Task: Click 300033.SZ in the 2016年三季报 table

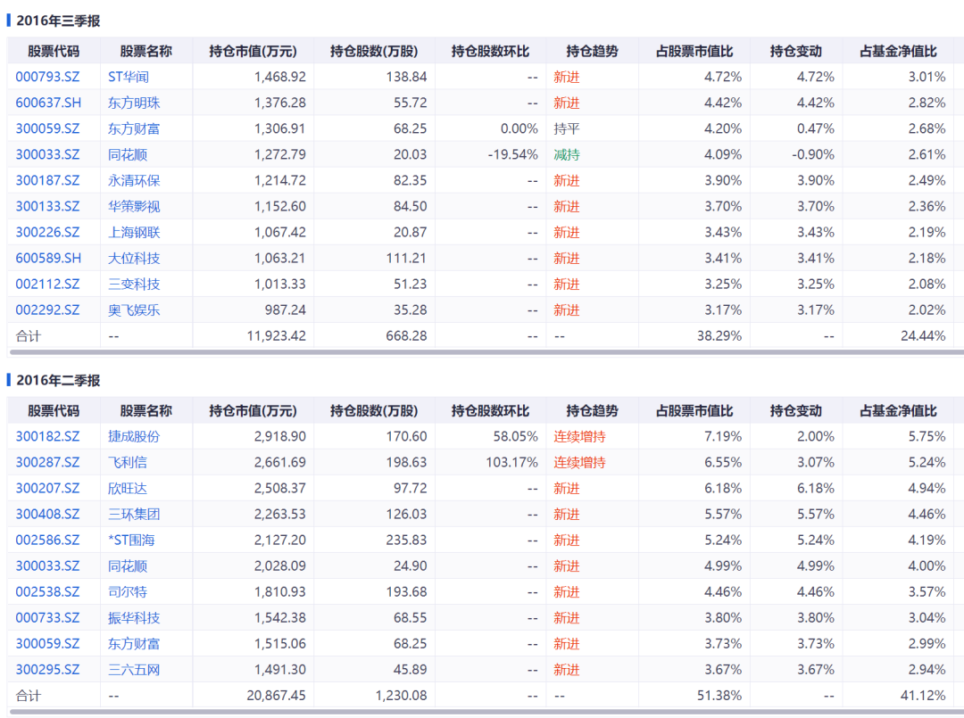Action: (x=47, y=154)
